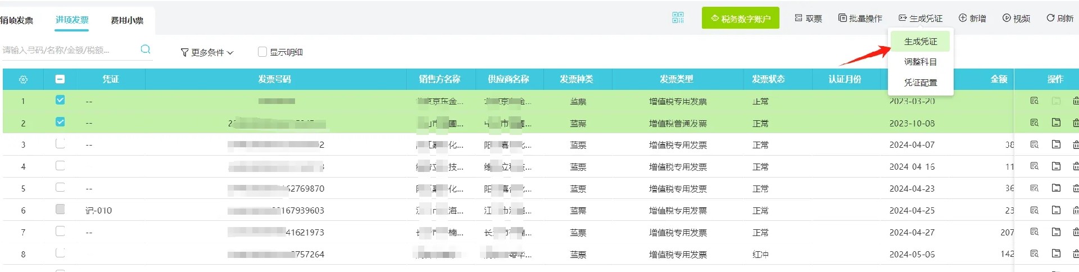This screenshot has width=1079, height=272.
Task: Open voucher link 记-010 in row 6
Action: (98, 211)
